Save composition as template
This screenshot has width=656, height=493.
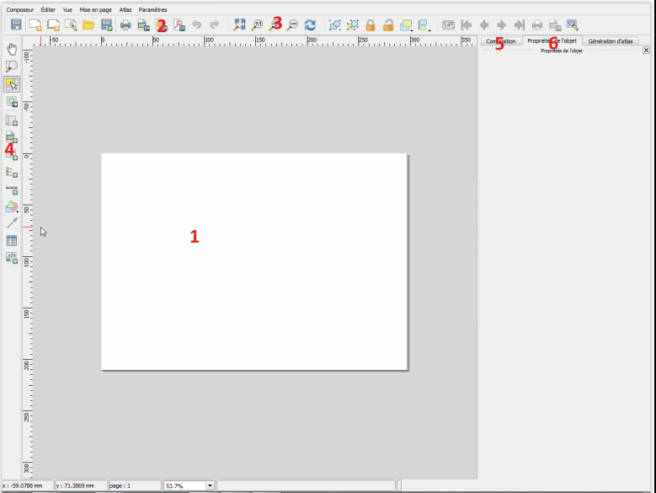(107, 25)
